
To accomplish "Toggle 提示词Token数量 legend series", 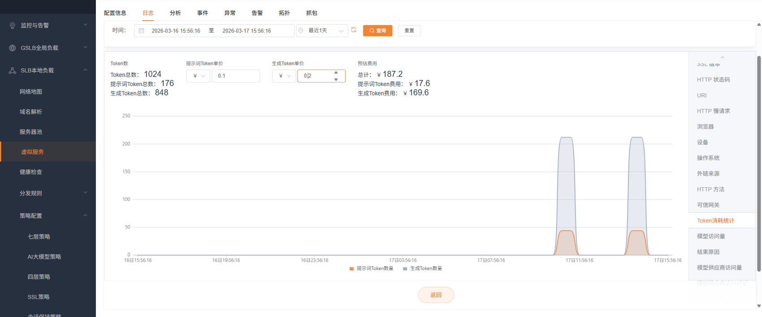I will pyautogui.click(x=371, y=269).
